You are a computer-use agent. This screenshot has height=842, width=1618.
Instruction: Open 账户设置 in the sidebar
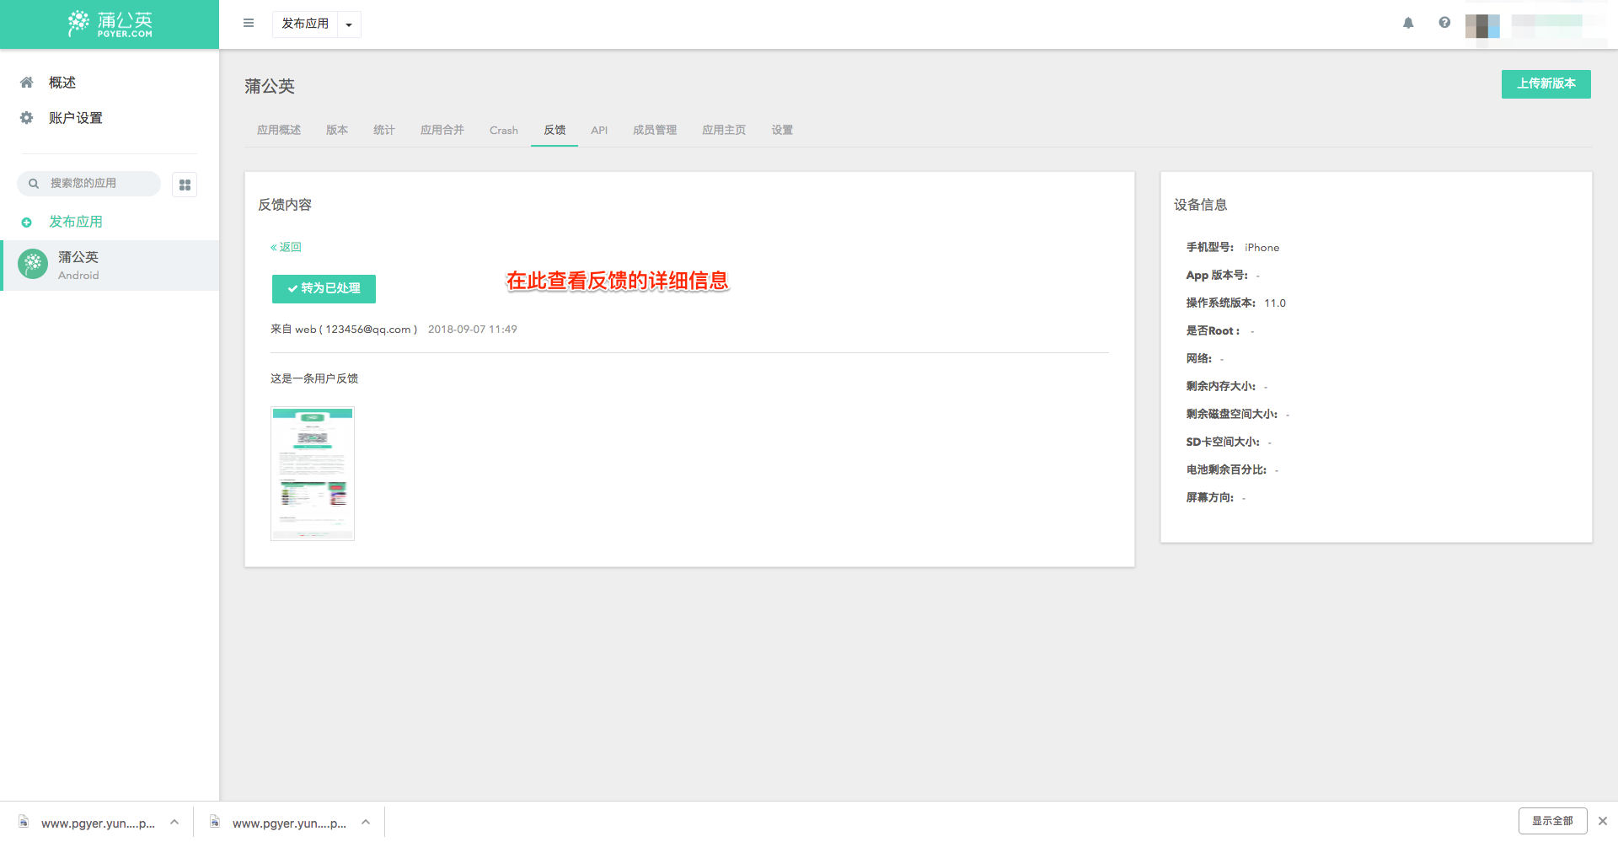[76, 118]
